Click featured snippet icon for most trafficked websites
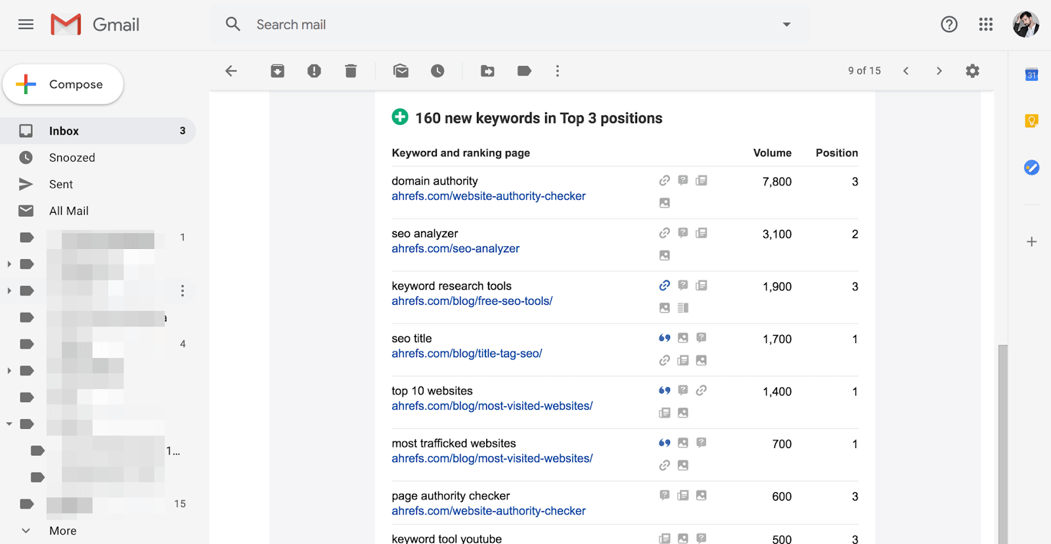 tap(665, 443)
